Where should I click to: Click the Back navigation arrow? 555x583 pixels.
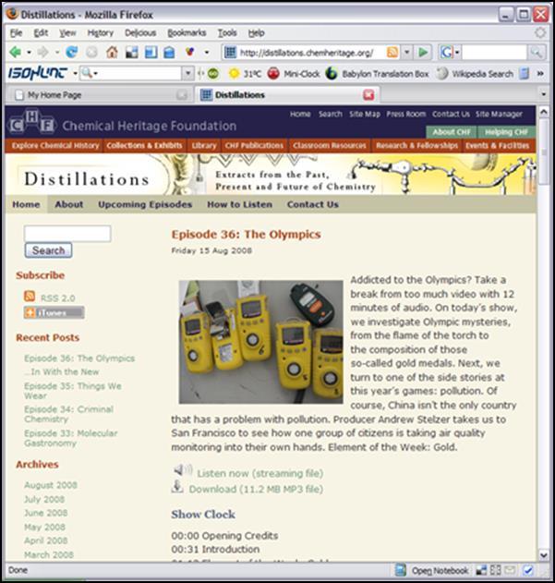15,52
